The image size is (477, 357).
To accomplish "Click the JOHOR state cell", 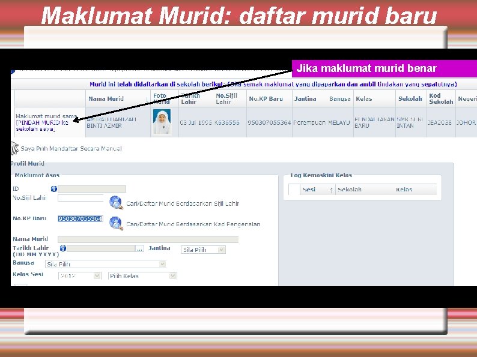I will (466, 123).
